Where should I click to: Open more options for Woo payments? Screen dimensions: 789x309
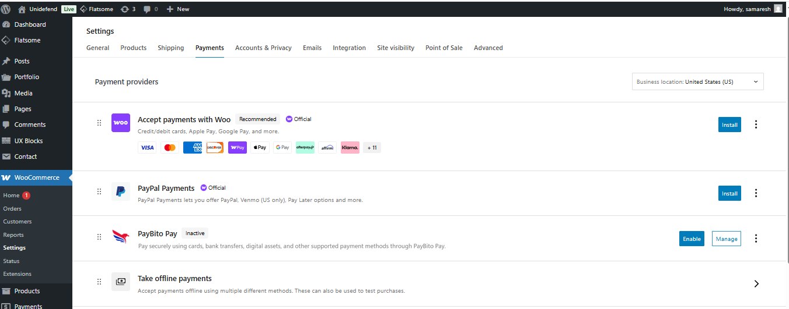coord(756,125)
